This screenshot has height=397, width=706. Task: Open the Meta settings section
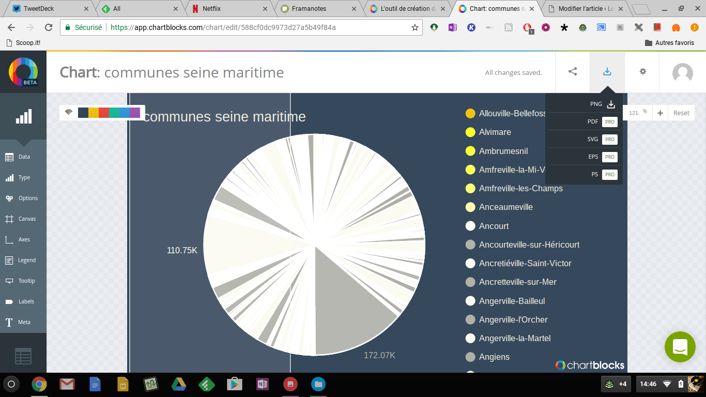click(x=23, y=322)
